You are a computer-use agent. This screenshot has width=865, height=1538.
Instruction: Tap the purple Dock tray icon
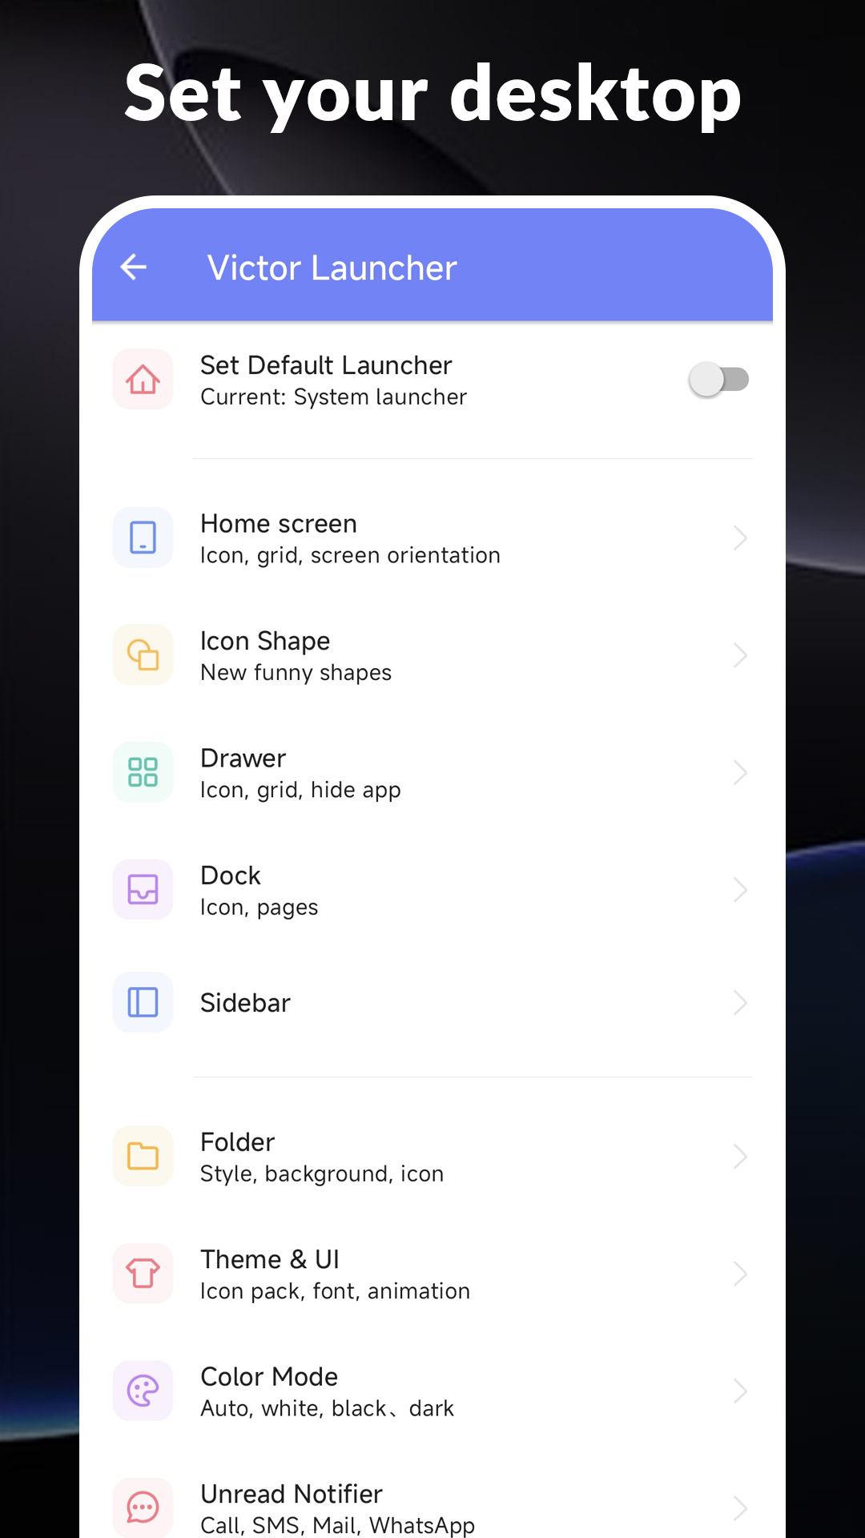[143, 889]
